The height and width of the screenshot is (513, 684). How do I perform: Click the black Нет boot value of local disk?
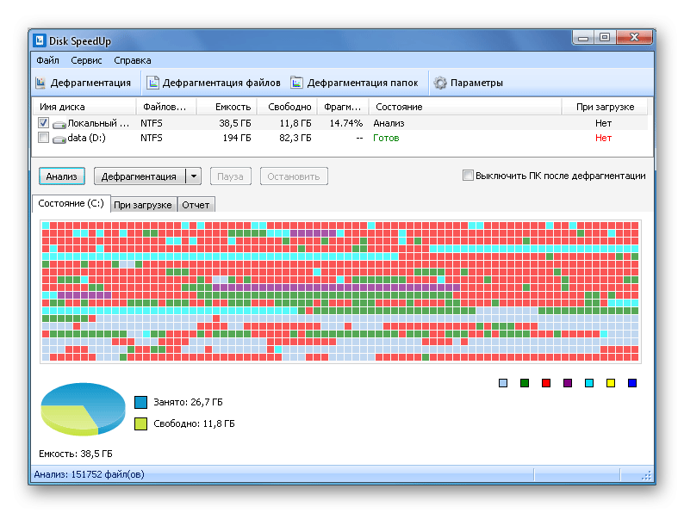603,123
